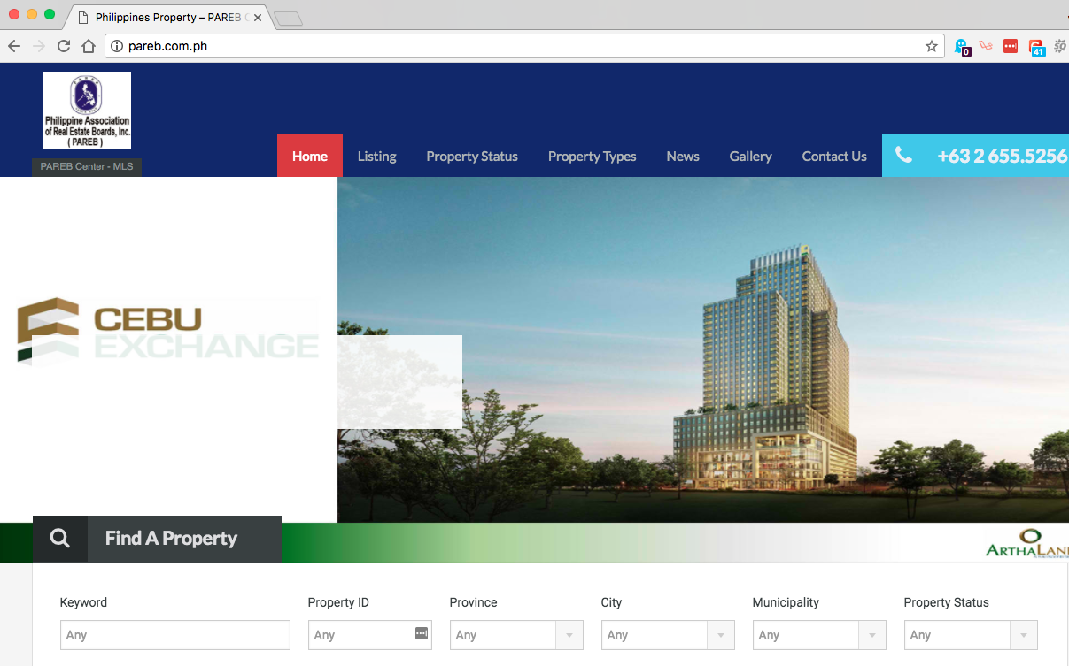This screenshot has height=666, width=1069.
Task: Open the Home menu item
Action: pyautogui.click(x=310, y=156)
